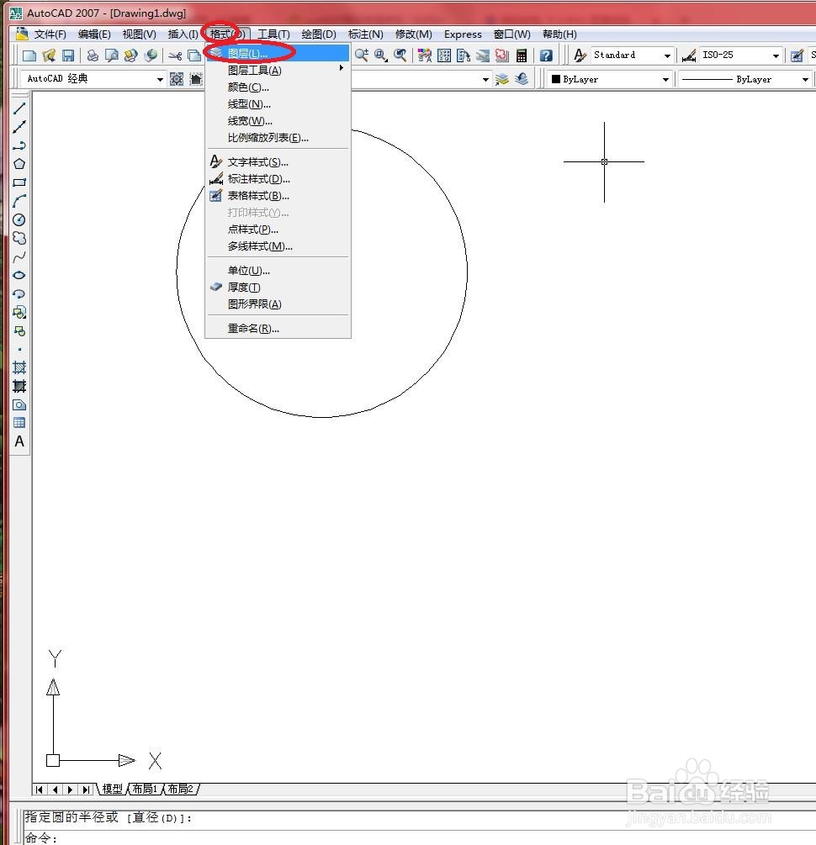Choose 线宽(W)... menu item
The width and height of the screenshot is (816, 845).
point(278,121)
